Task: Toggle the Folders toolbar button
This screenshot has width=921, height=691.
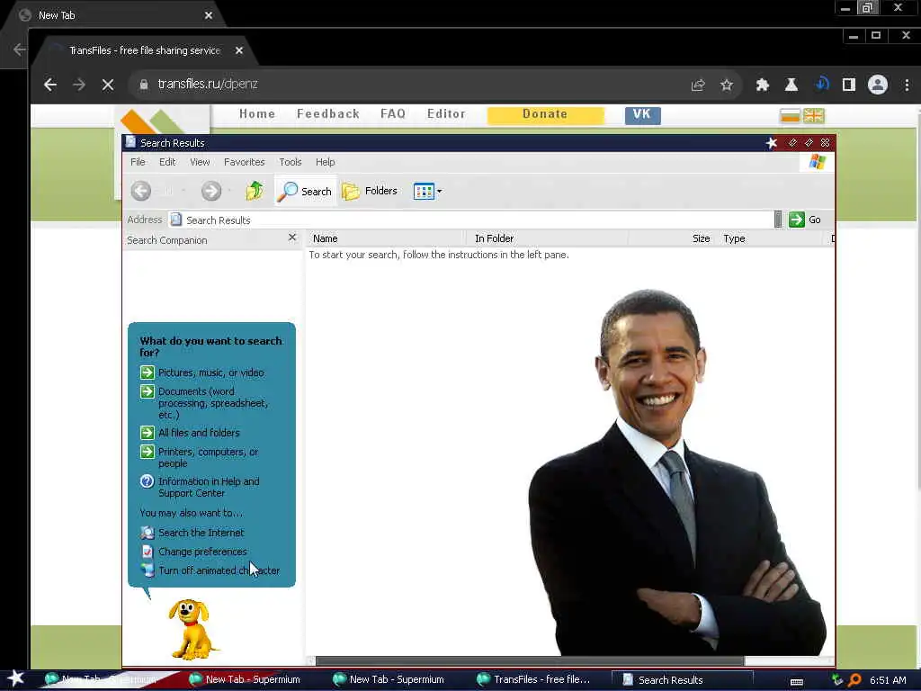Action: point(370,191)
